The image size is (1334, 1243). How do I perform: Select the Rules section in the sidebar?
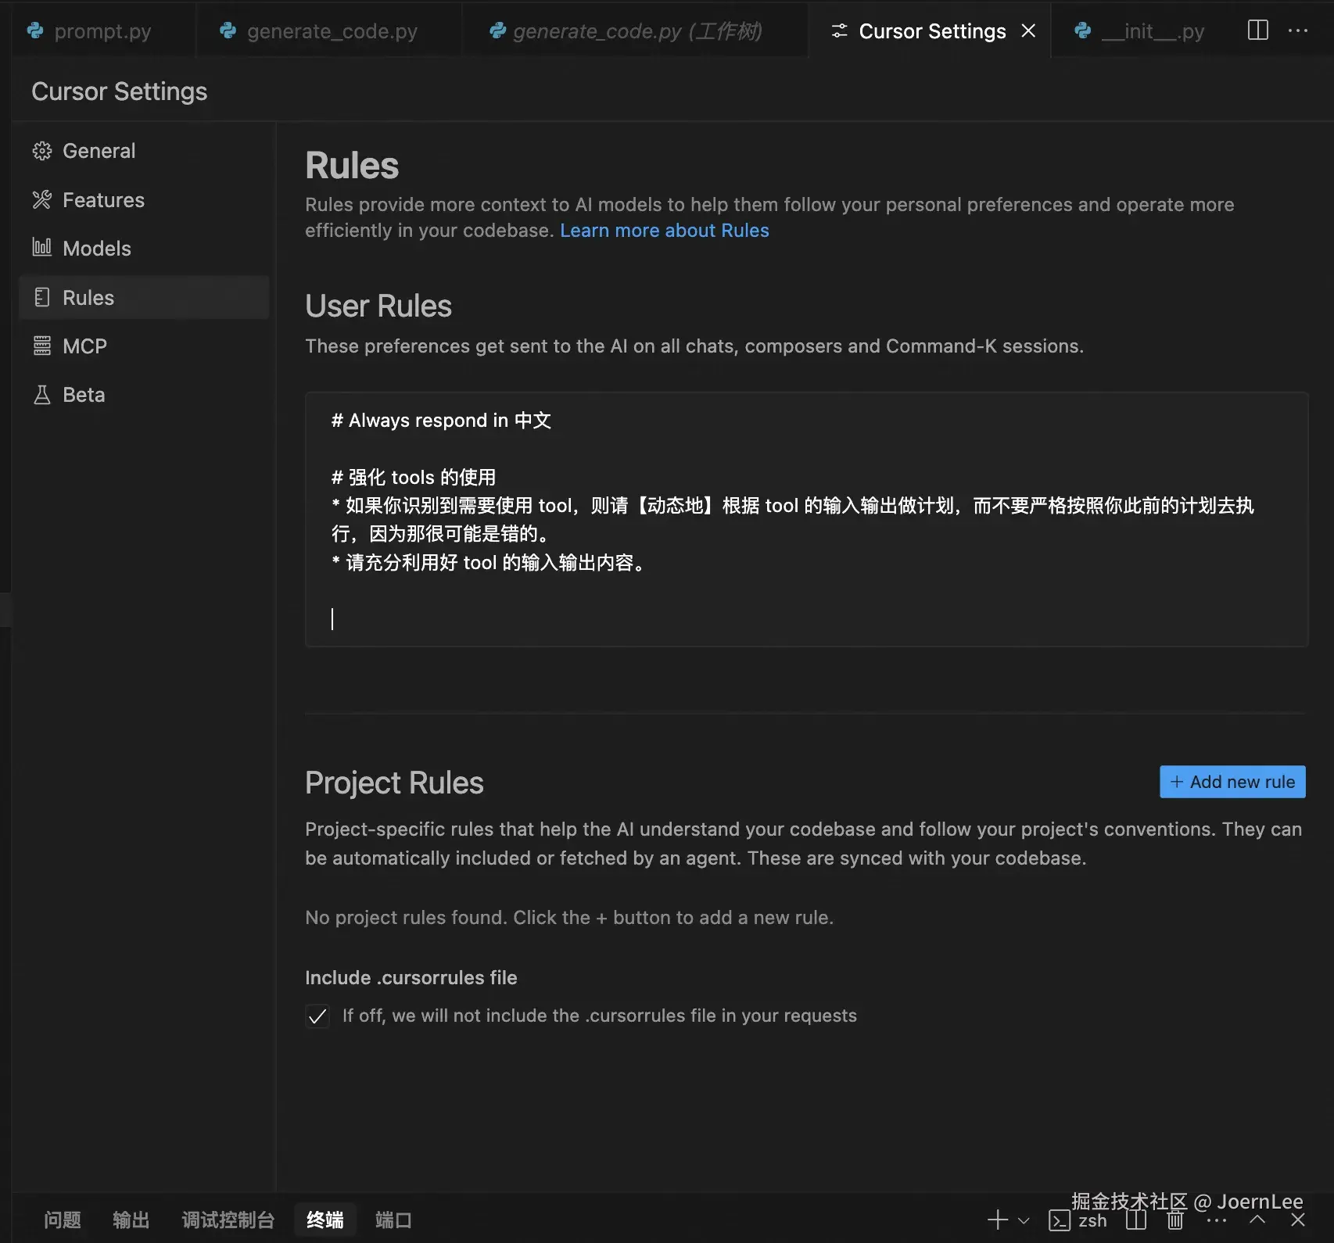[x=144, y=298]
